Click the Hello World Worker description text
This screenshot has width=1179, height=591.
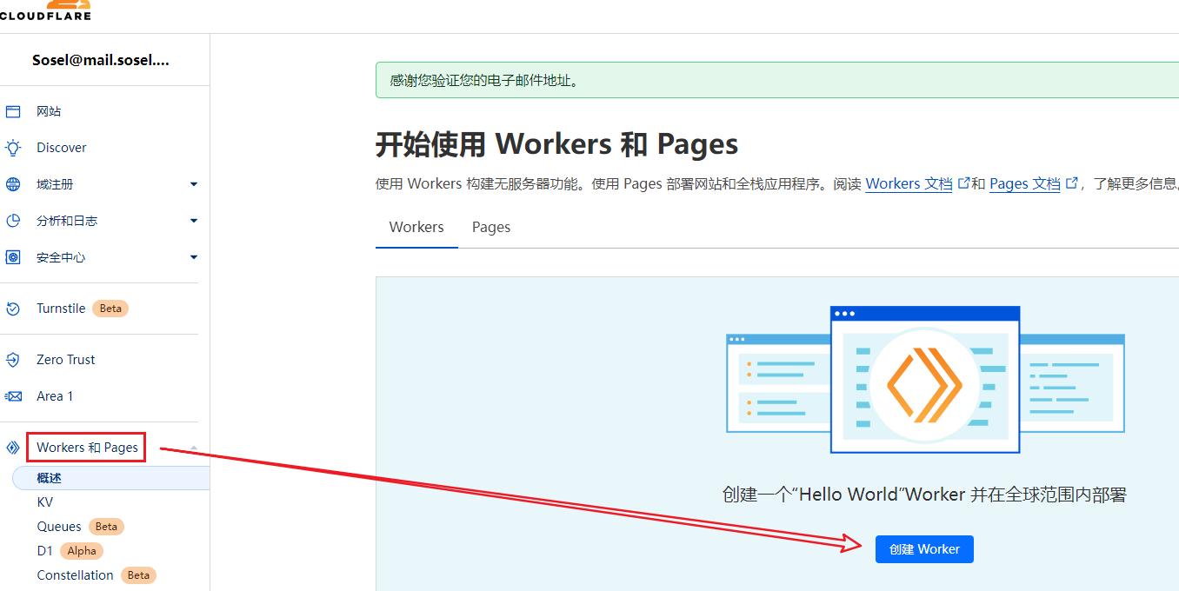[924, 495]
